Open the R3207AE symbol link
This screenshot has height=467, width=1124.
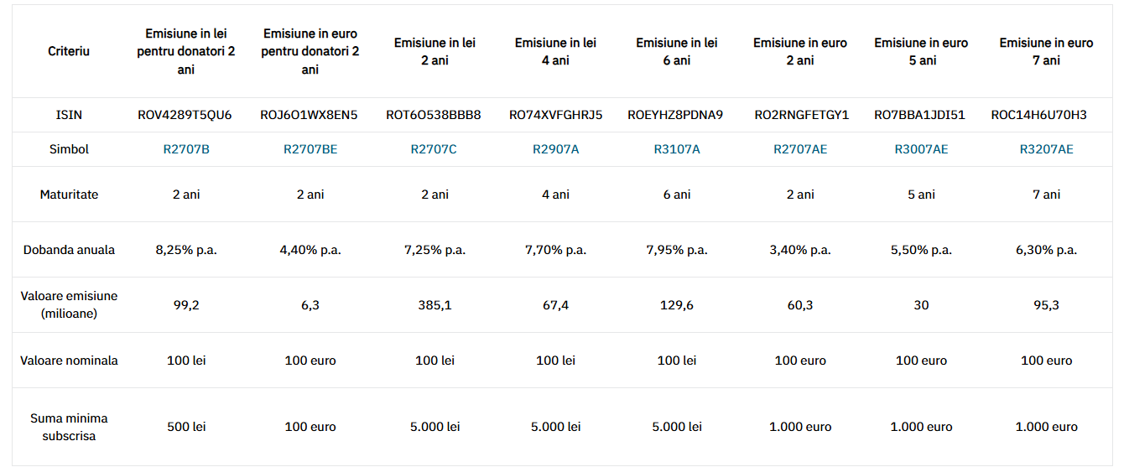coord(1046,149)
